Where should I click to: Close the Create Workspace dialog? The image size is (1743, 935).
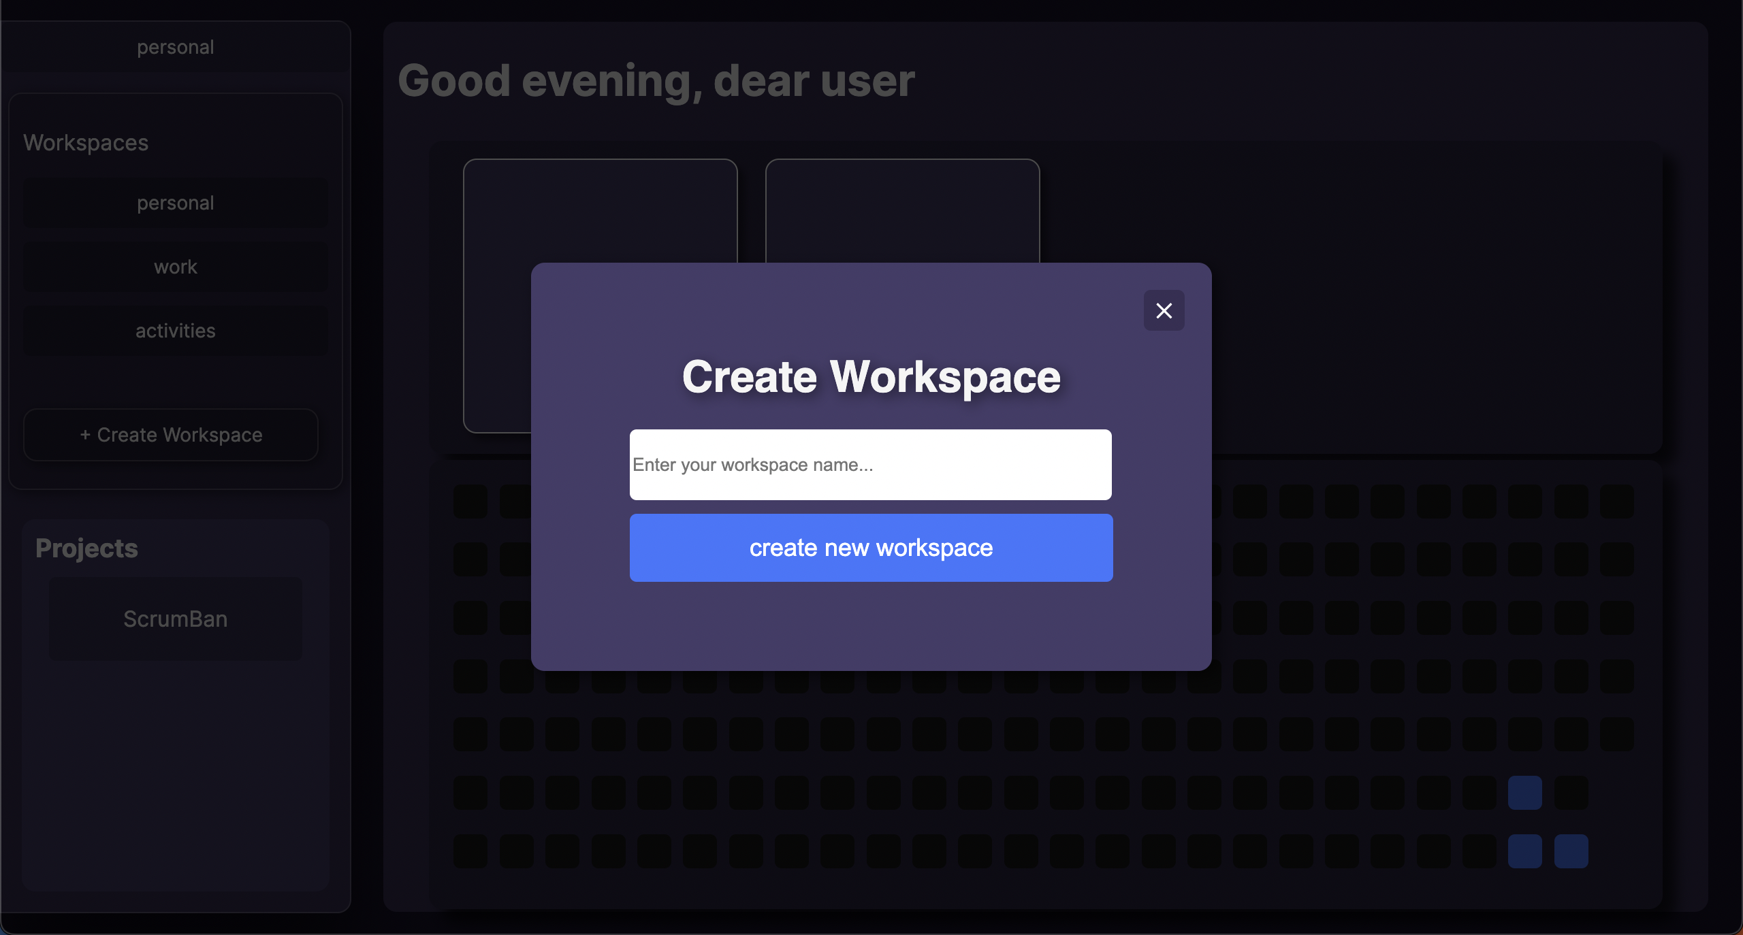pos(1164,310)
